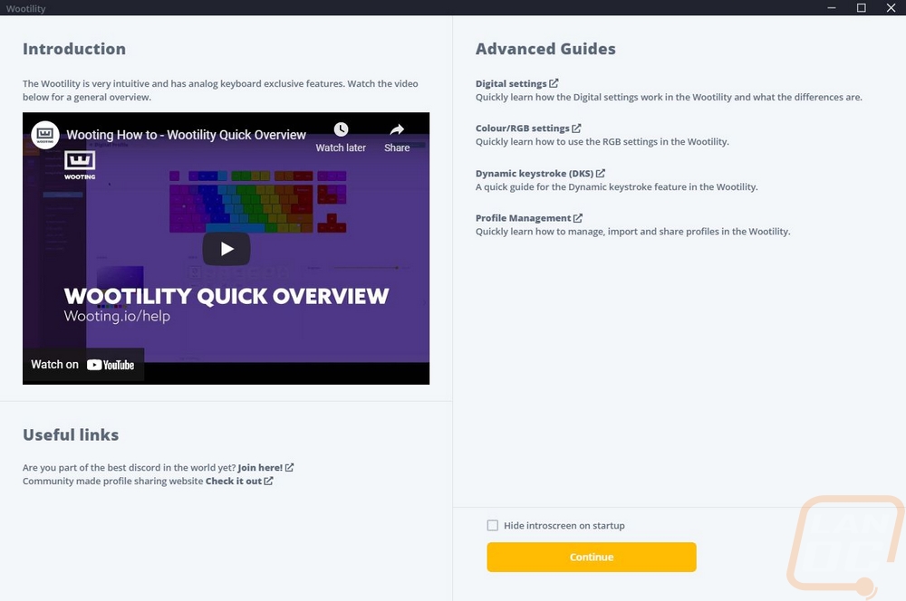Image resolution: width=906 pixels, height=601 pixels.
Task: Enable Hide introscreen on startup checkbox
Action: click(492, 525)
